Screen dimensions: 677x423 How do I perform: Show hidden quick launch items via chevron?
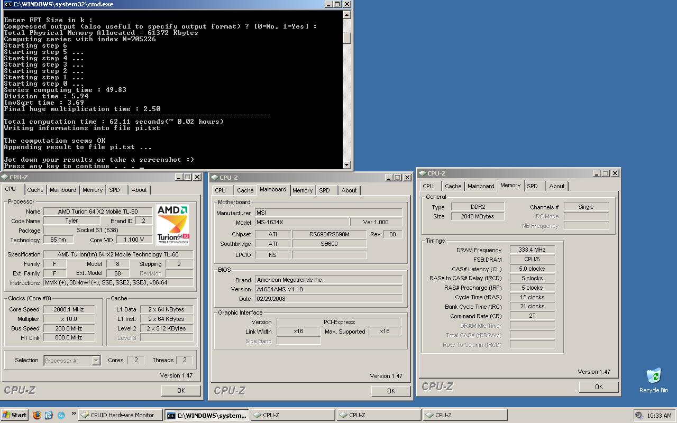(x=74, y=414)
